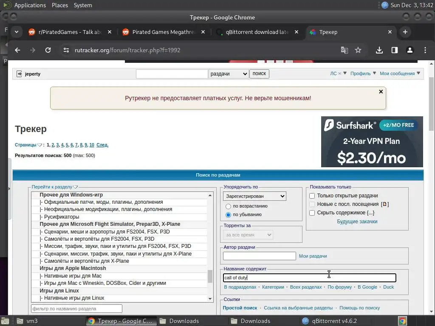Focus the top search text field
This screenshot has width=435, height=326.
(172, 74)
